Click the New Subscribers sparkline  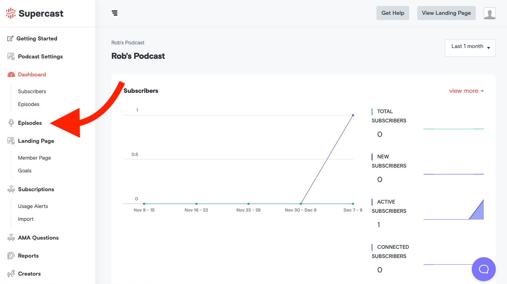[x=454, y=174]
